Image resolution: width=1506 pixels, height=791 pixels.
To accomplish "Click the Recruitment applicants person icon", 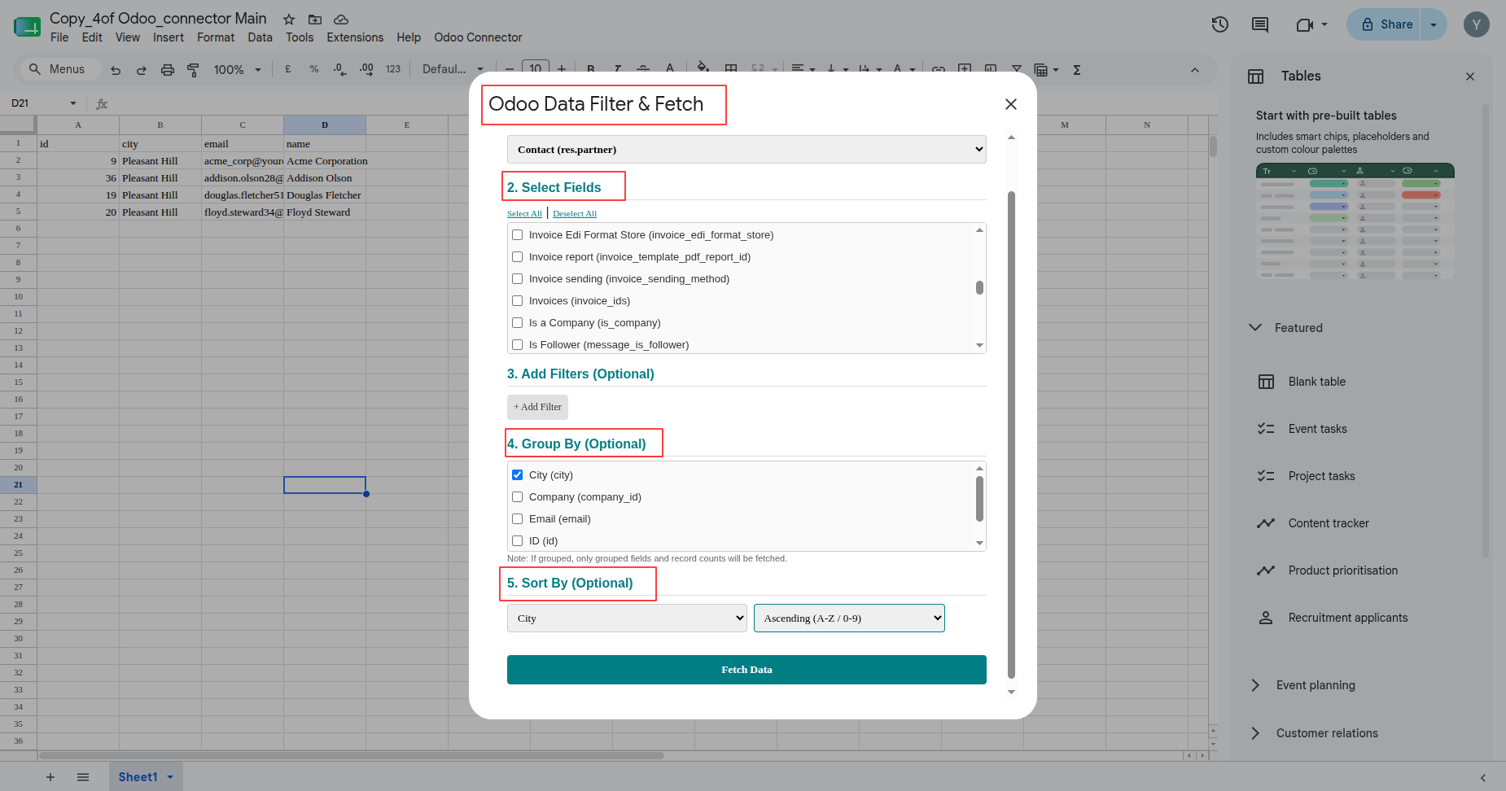I will tap(1266, 618).
